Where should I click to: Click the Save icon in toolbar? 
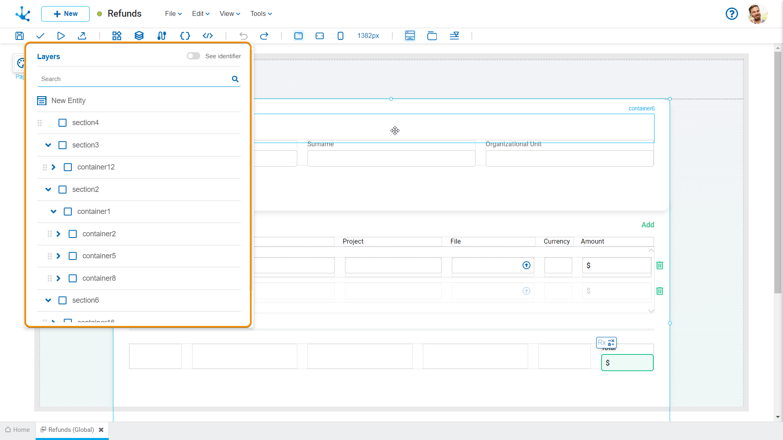(x=19, y=36)
